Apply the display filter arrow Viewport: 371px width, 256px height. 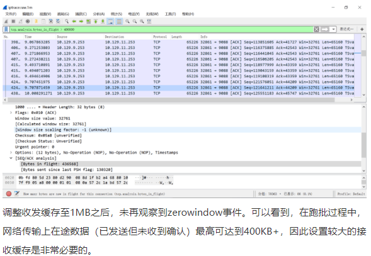[324, 30]
